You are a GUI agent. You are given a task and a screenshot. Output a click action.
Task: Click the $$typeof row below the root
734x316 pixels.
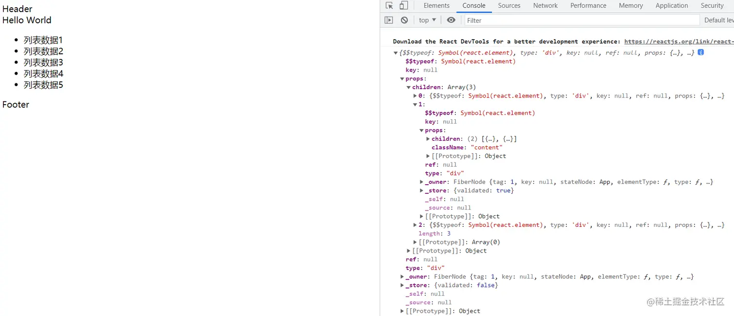tap(461, 62)
